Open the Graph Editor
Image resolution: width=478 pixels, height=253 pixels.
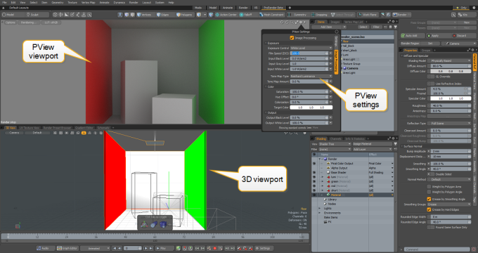(67, 248)
